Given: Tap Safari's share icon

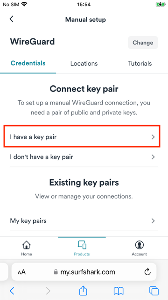Looking at the screenshot, I should [x=83, y=291].
